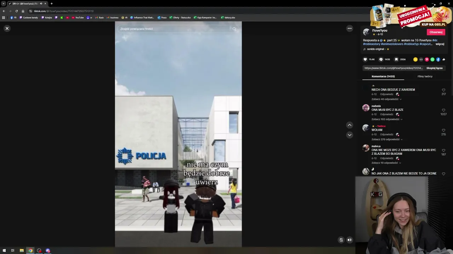Like the 'WOŁAM' creator comment

(x=443, y=131)
